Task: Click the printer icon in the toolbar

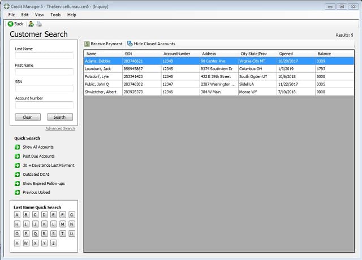Action: (x=39, y=24)
